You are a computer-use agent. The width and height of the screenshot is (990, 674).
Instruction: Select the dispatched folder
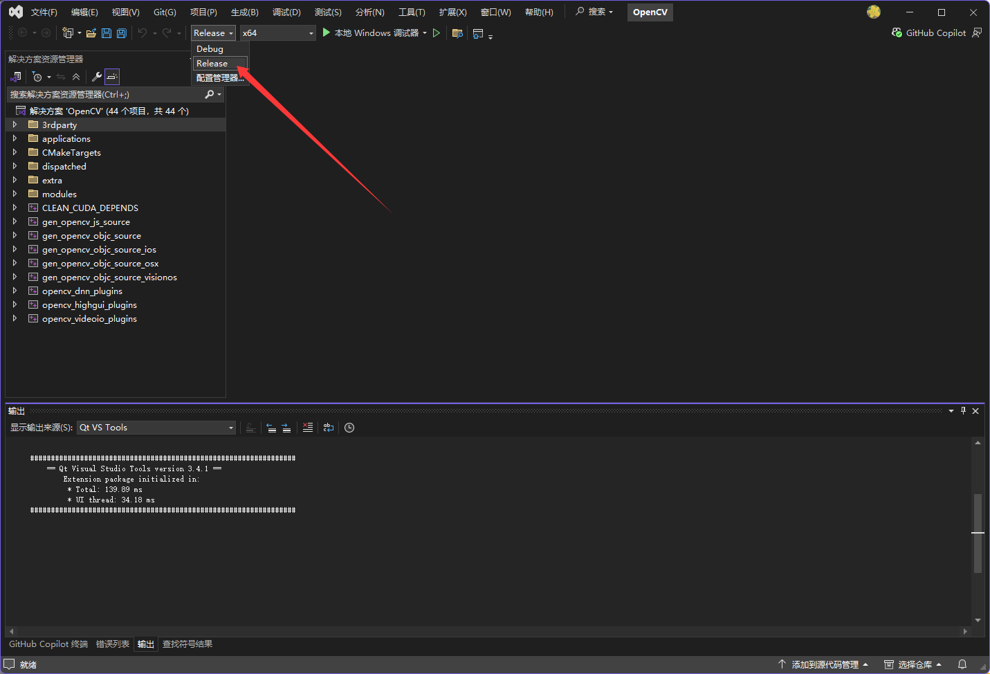coord(64,166)
